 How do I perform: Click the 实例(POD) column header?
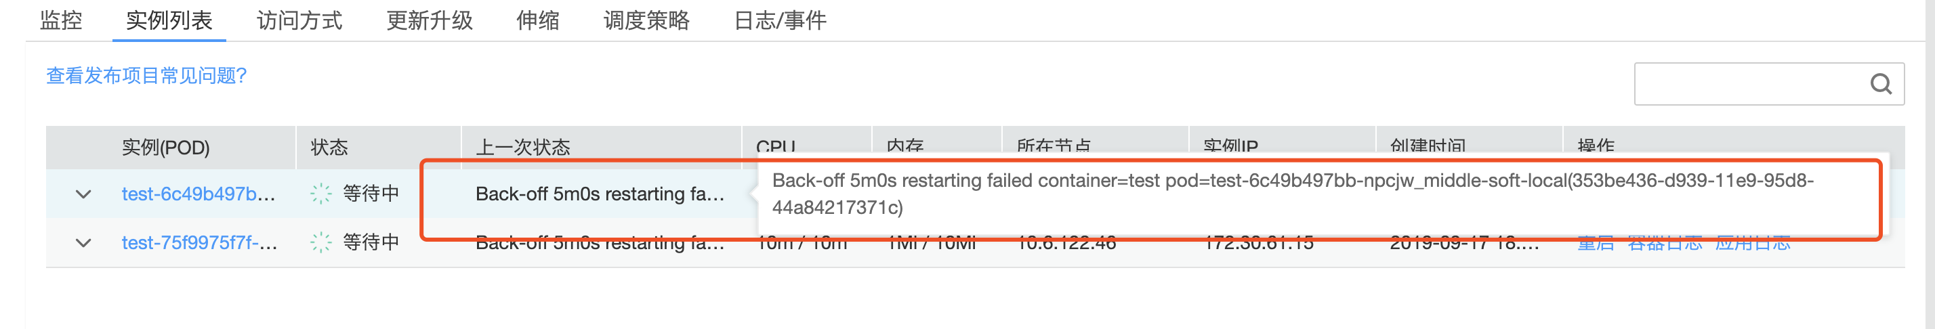pos(165,146)
